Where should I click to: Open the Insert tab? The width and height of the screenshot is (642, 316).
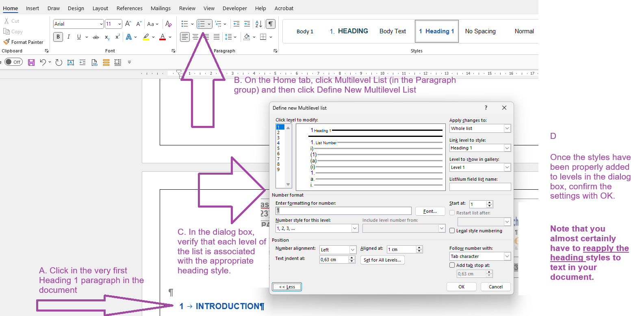pyautogui.click(x=33, y=8)
